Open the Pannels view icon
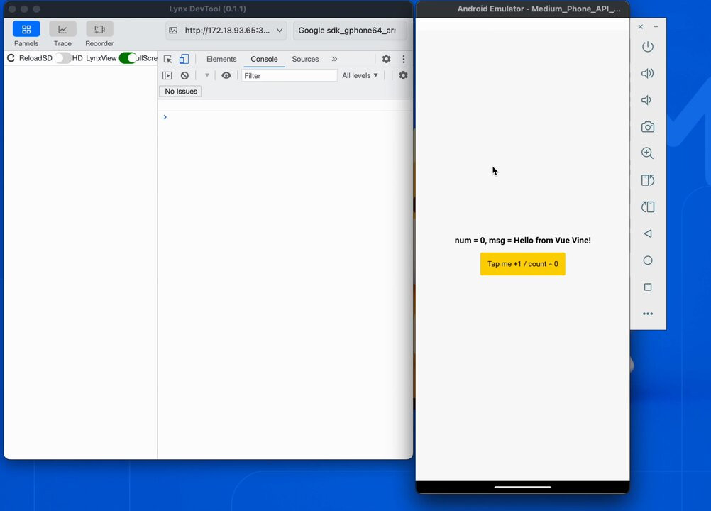711x511 pixels. click(26, 29)
